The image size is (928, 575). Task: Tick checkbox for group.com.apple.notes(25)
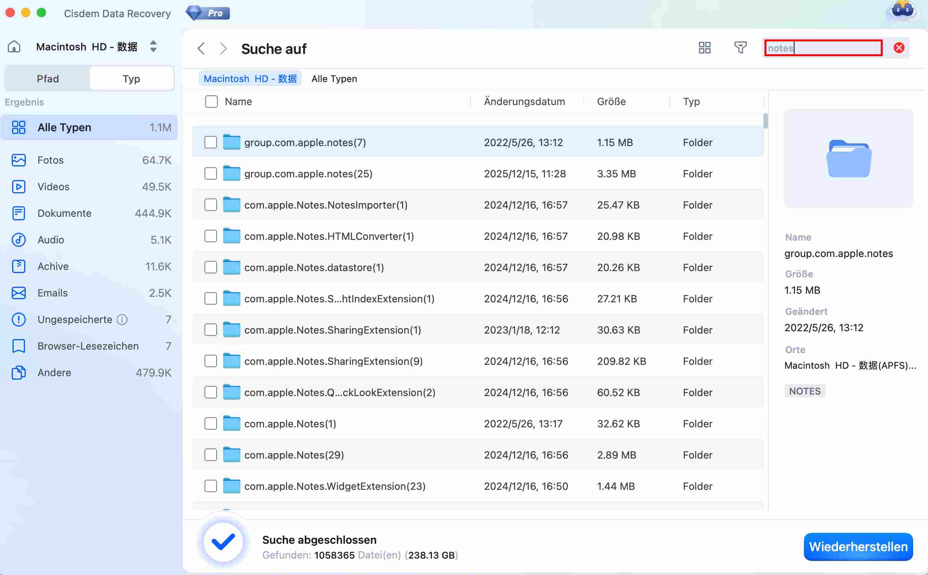point(211,173)
